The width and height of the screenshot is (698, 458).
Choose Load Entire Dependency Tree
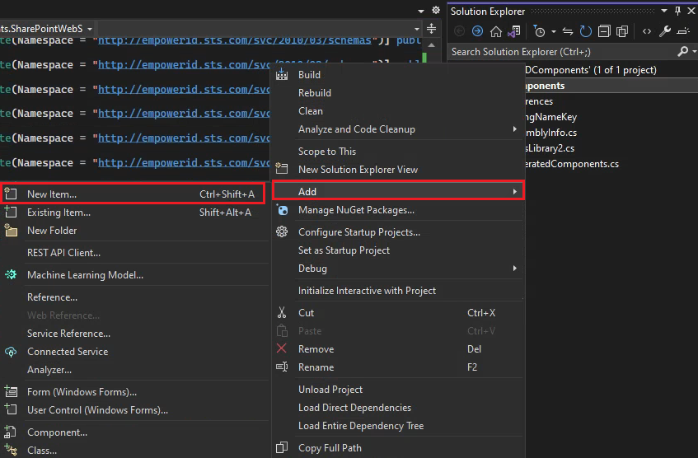pyautogui.click(x=398, y=426)
